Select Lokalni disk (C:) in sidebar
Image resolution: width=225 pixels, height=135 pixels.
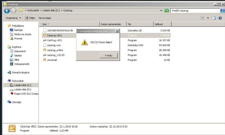pos(22,85)
